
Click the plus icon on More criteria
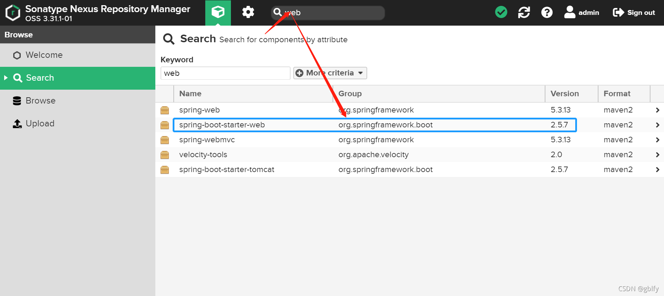300,73
